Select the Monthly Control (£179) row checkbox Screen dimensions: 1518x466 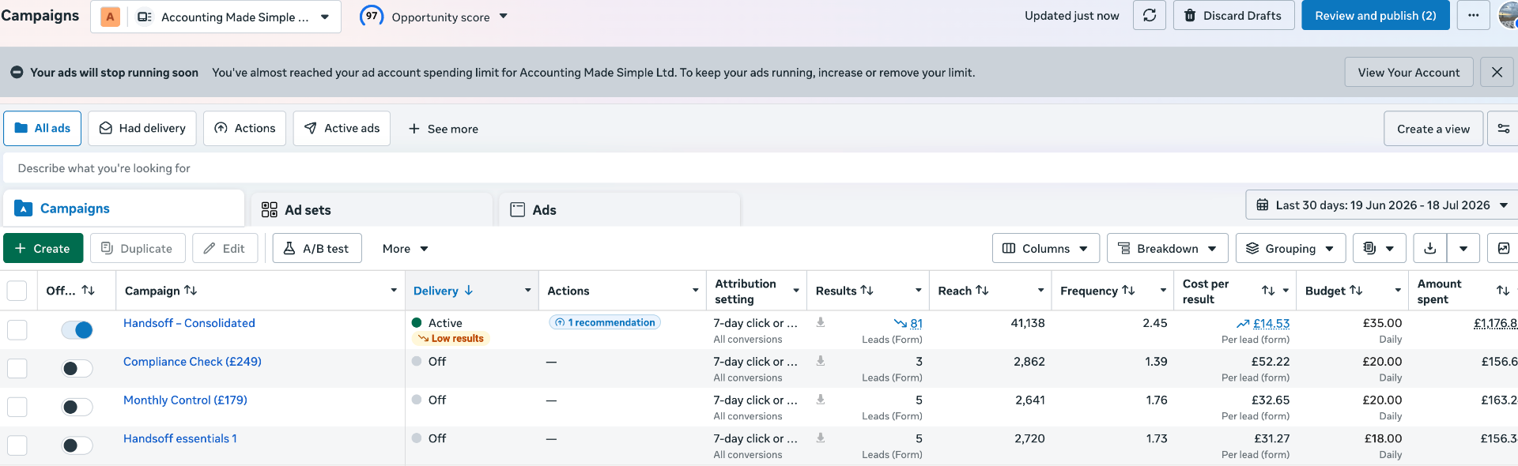click(17, 407)
